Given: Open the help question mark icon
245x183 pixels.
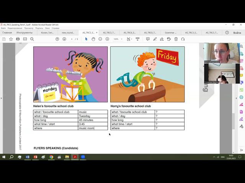Looking at the screenshot, I should click(227, 32).
